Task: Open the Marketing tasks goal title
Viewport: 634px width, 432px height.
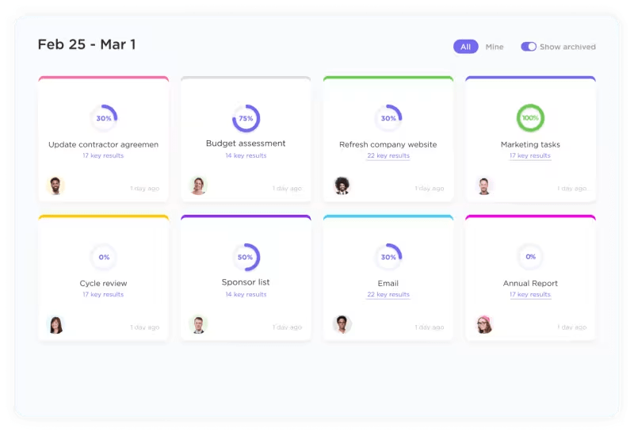Action: [x=530, y=144]
